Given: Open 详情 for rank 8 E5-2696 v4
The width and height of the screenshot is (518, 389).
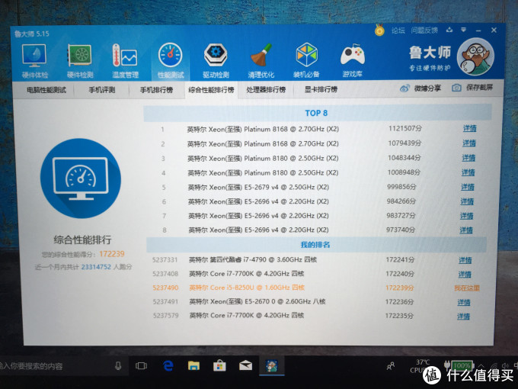Looking at the screenshot, I should tap(465, 230).
